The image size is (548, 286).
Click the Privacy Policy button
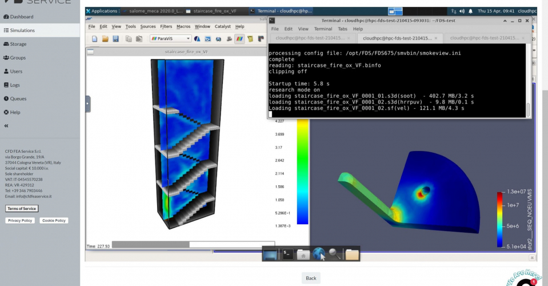20,220
